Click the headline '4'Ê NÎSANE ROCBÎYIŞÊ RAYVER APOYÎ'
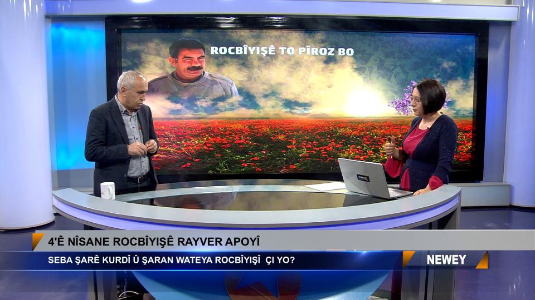The width and height of the screenshot is (535, 300). [154, 242]
